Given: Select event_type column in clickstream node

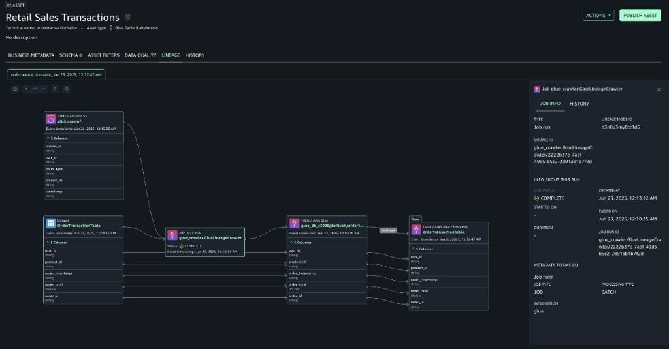Looking at the screenshot, I should pyautogui.click(x=84, y=171).
